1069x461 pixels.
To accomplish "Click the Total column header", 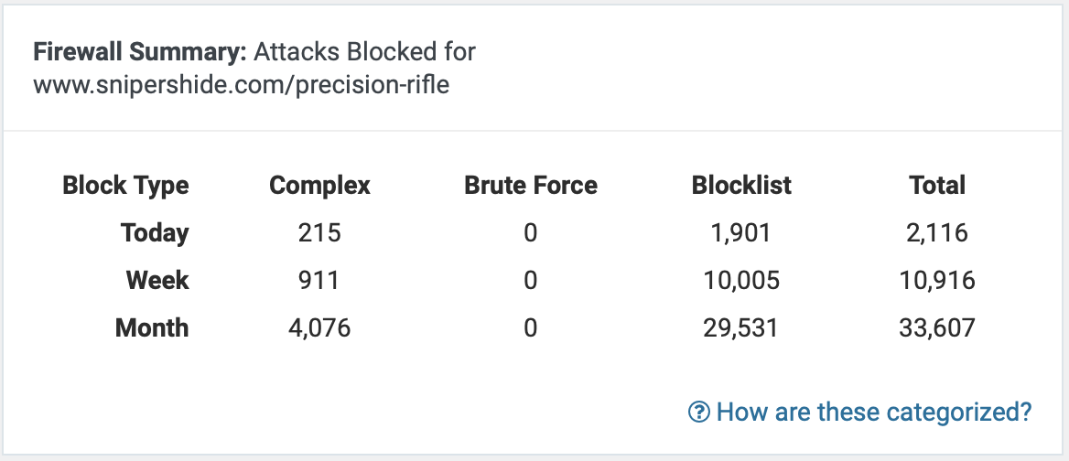I will (937, 186).
